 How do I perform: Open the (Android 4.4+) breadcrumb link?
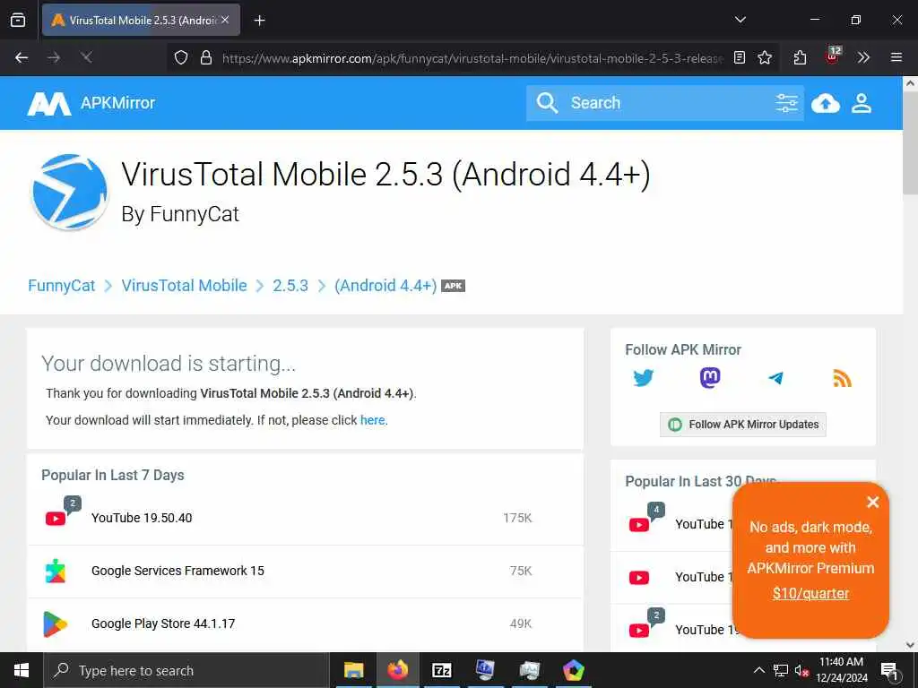coord(385,286)
